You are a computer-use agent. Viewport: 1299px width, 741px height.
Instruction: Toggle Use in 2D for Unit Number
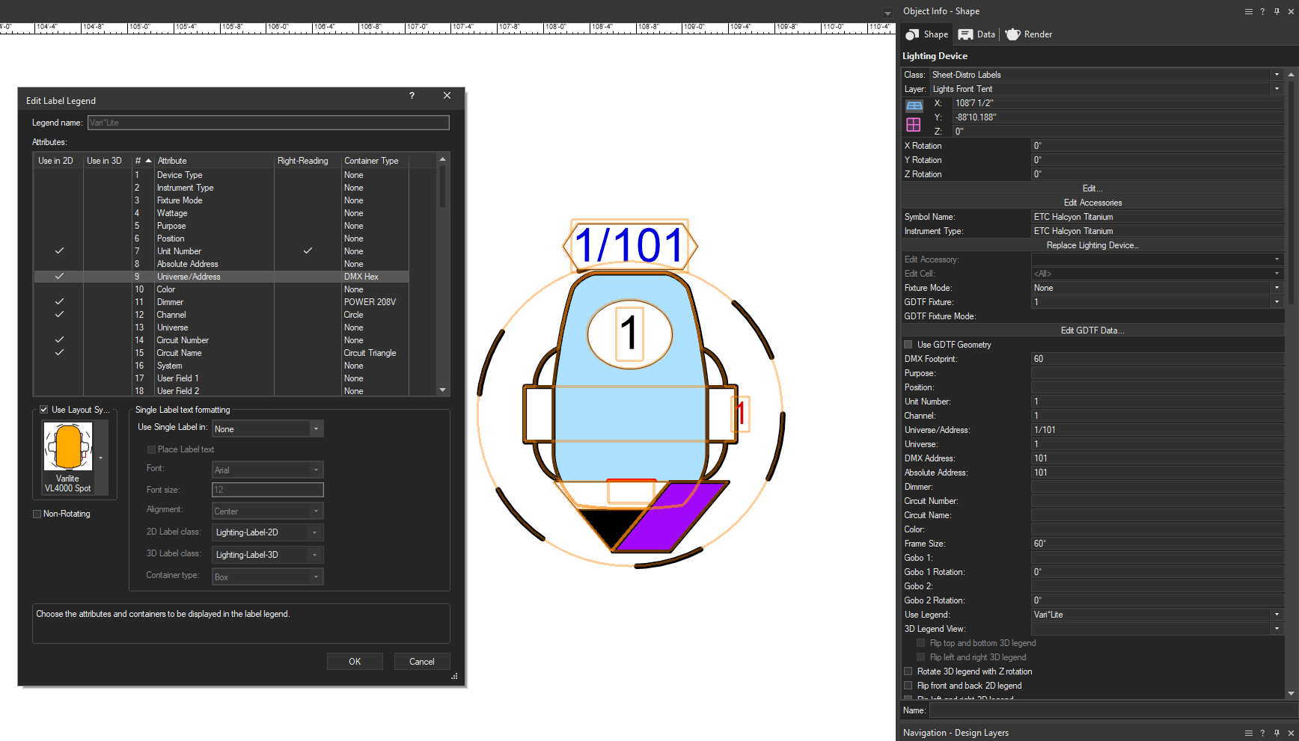tap(59, 251)
